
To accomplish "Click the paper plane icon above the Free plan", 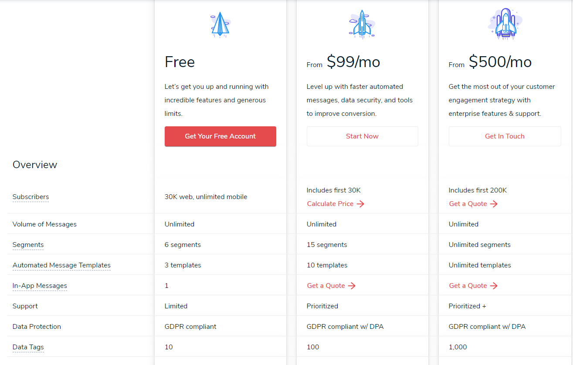I will point(220,24).
